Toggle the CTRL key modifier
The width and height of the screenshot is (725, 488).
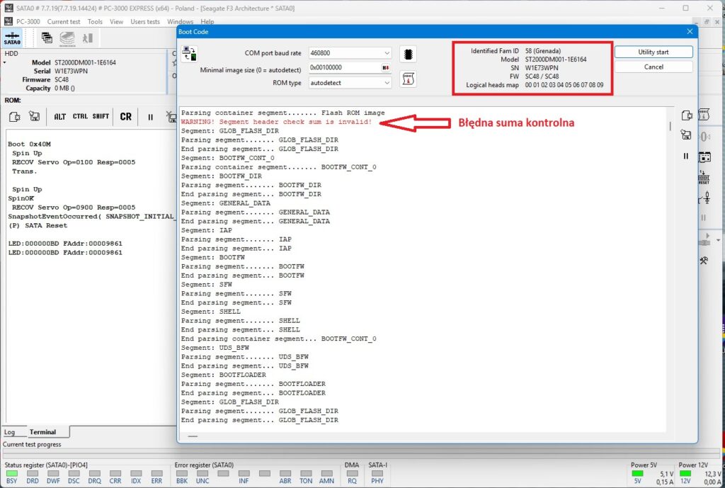pos(80,117)
